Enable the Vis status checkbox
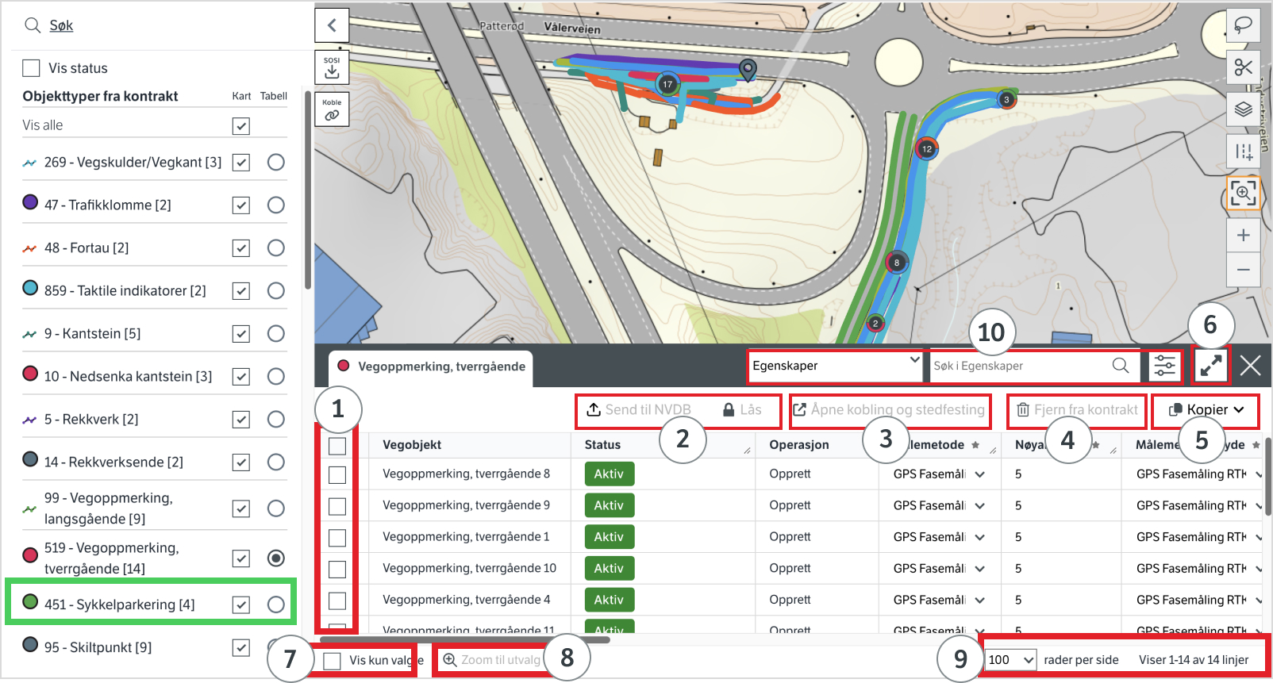Screen dimensions: 1273x683 pyautogui.click(x=31, y=68)
